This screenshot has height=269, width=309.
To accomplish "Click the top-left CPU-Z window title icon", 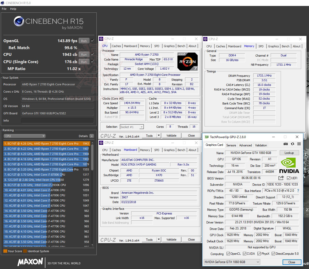I will [101, 39].
